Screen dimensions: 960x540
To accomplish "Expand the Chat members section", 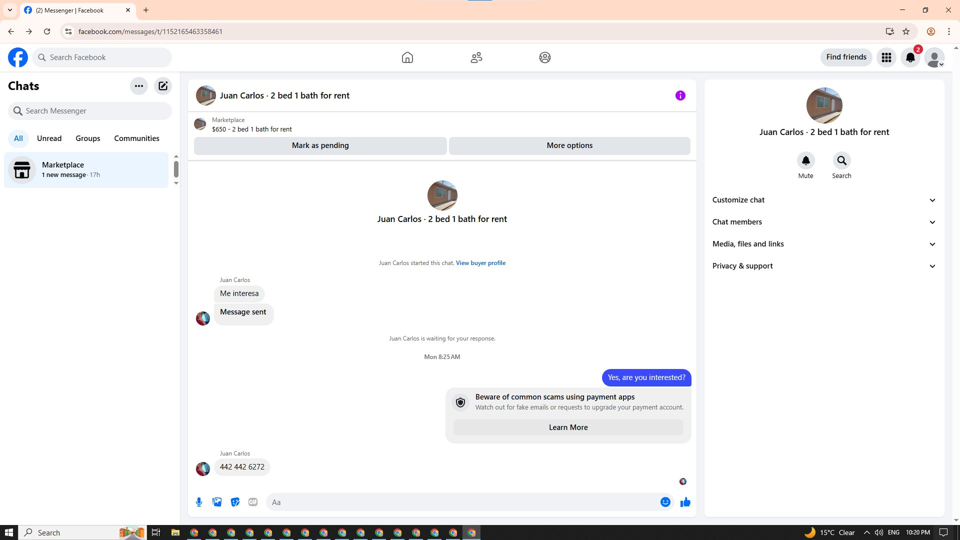I will pyautogui.click(x=824, y=222).
